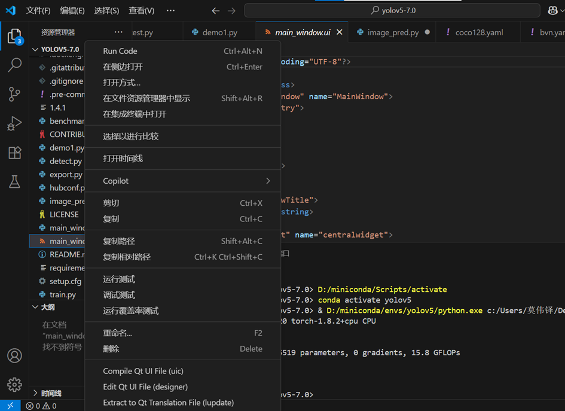Screen dimensions: 565x411
Task: Choose 复制相对路径 from context menu
Action: coord(183,257)
